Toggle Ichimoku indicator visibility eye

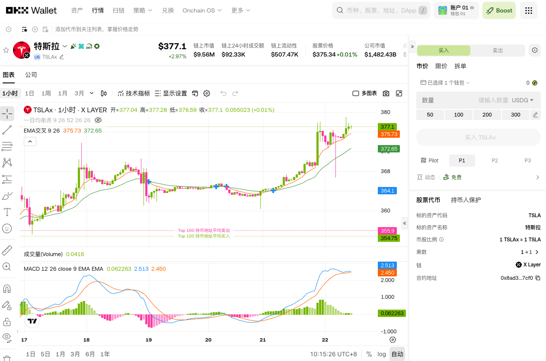point(98,120)
